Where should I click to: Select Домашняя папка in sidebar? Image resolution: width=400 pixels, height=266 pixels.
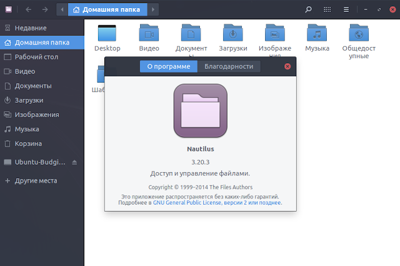tap(42, 43)
